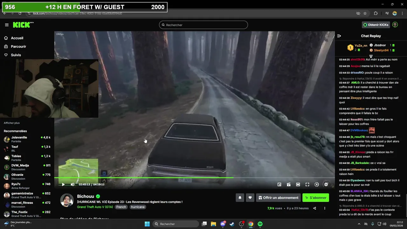Reload the browser page

pos(20,13)
